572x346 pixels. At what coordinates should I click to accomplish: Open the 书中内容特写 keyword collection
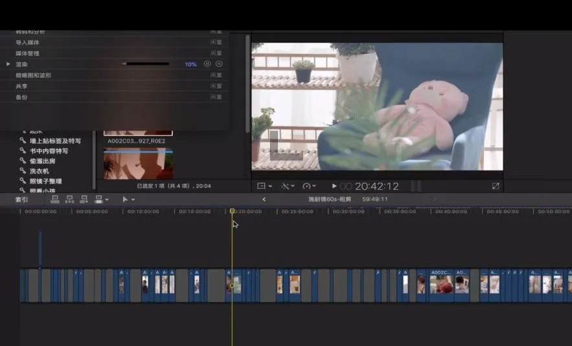coord(49,151)
